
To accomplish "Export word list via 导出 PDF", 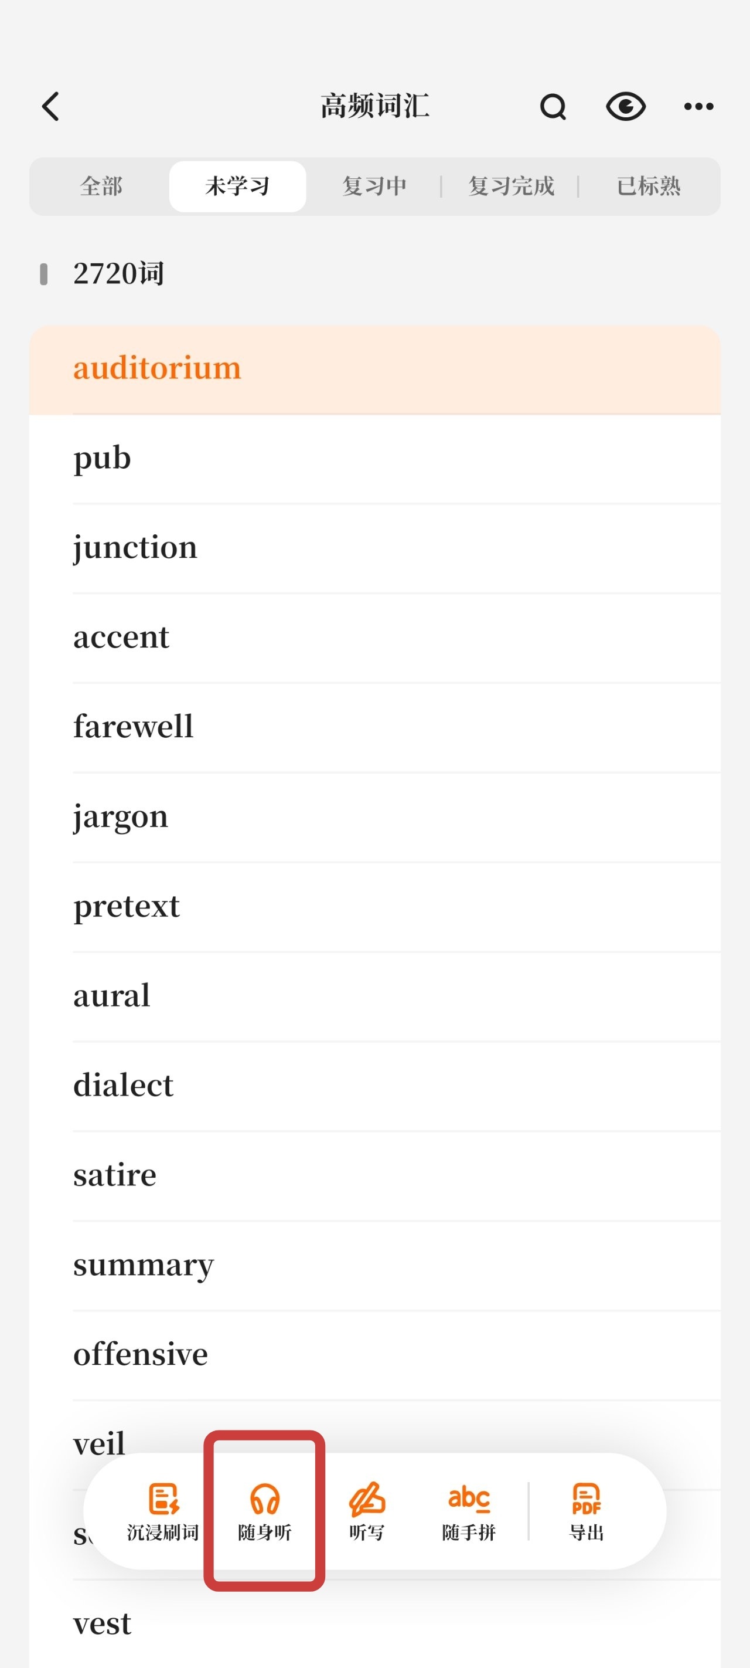I will pos(587,1511).
